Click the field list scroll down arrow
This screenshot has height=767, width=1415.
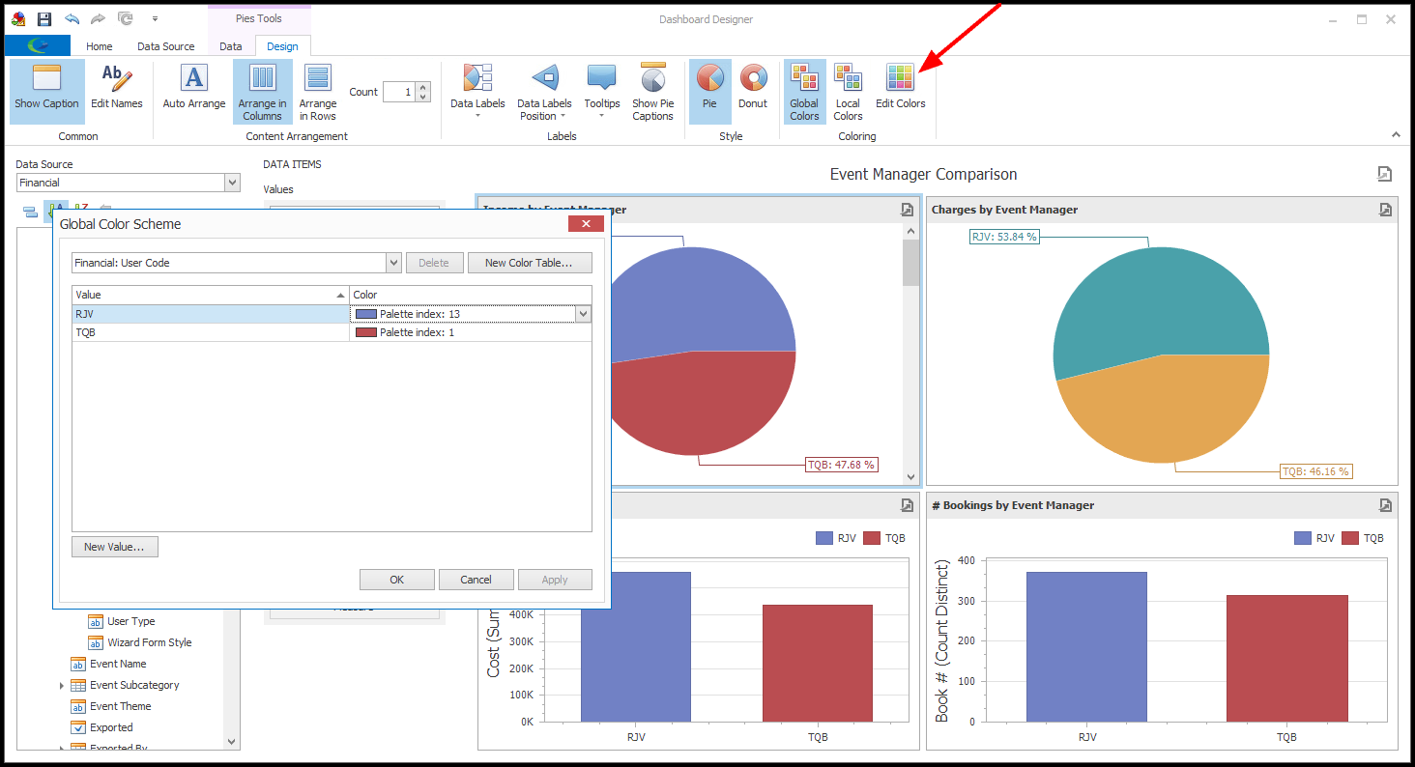[x=231, y=742]
